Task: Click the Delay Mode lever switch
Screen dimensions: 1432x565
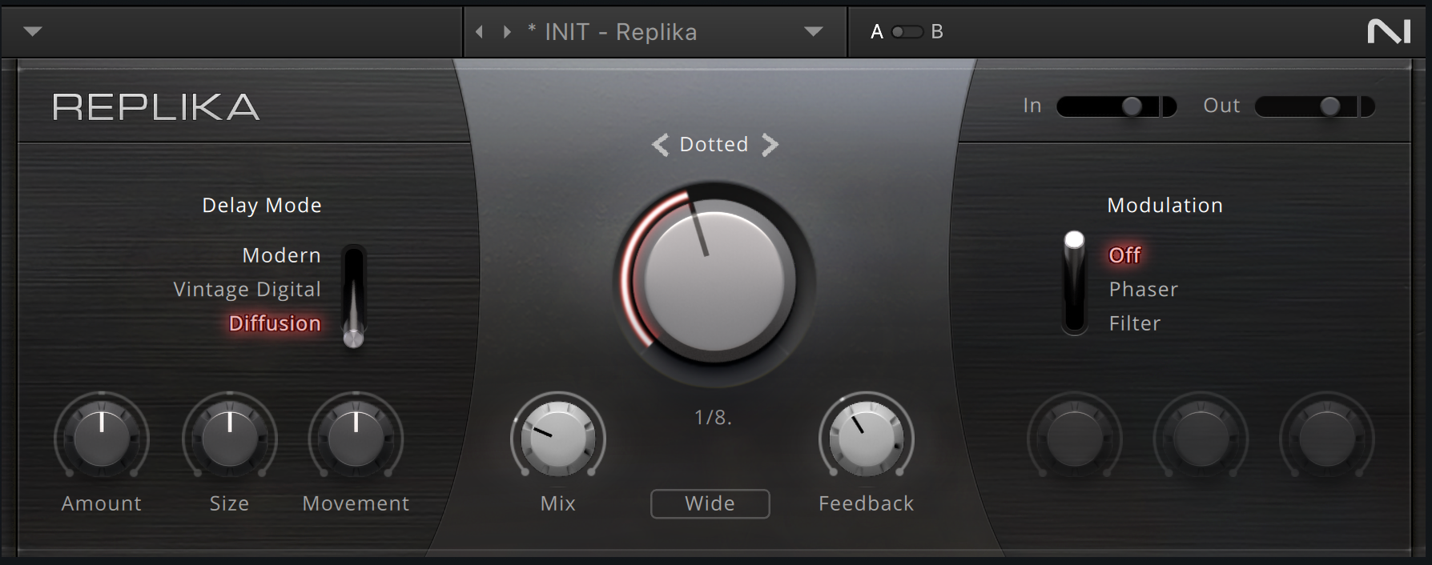Action: 353,297
